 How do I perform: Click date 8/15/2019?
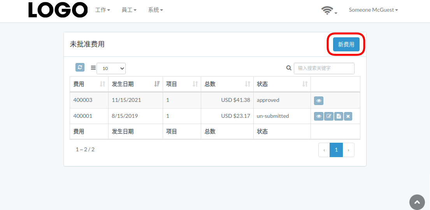[x=125, y=116]
